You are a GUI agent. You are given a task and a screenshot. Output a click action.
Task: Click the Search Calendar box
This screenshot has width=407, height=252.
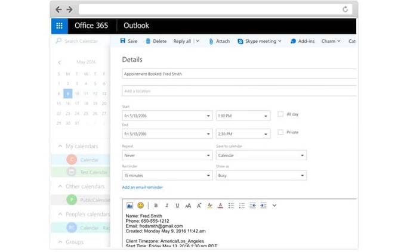click(81, 41)
